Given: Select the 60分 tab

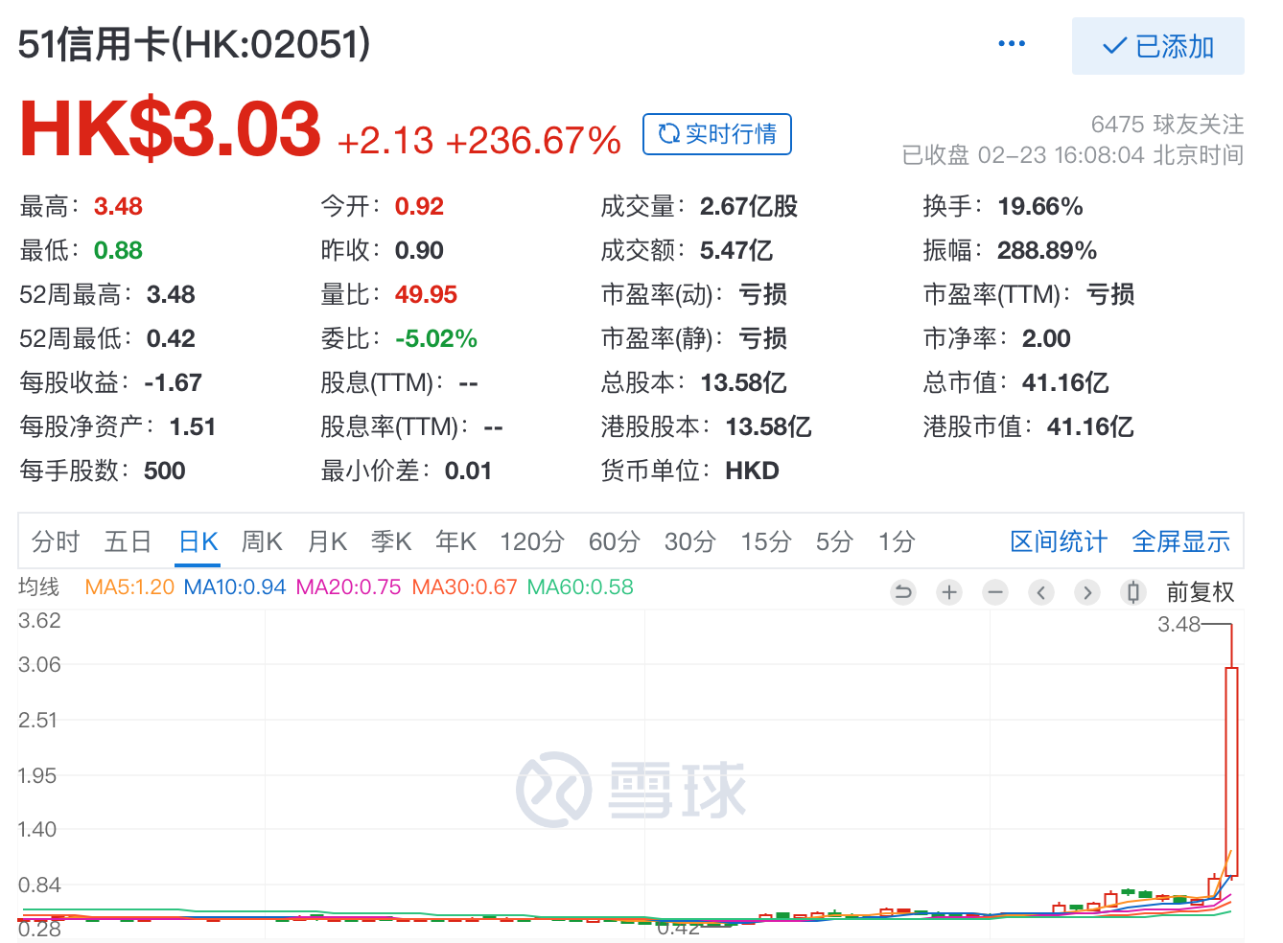Looking at the screenshot, I should coord(615,541).
